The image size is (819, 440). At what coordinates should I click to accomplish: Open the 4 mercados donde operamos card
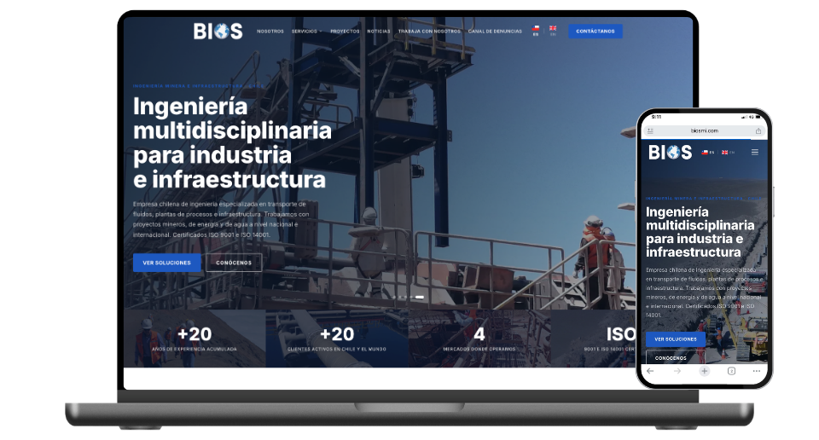[x=479, y=339]
